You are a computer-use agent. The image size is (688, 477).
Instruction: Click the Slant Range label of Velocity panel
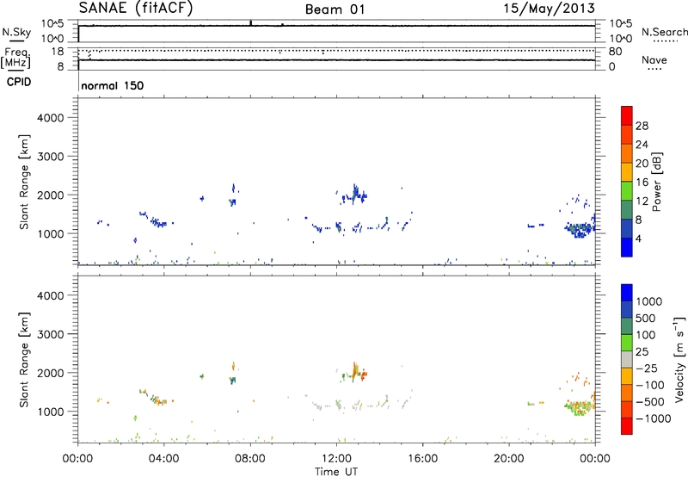click(x=24, y=360)
